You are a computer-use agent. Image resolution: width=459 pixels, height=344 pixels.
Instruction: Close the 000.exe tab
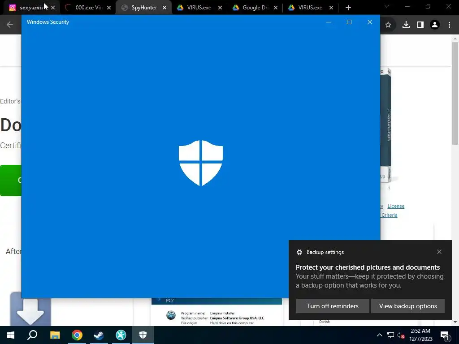109,8
